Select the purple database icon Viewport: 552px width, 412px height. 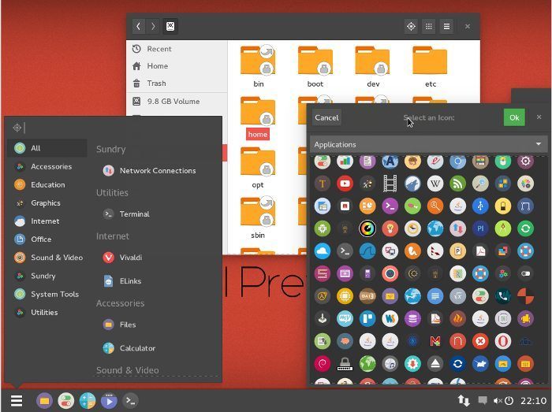click(x=412, y=318)
